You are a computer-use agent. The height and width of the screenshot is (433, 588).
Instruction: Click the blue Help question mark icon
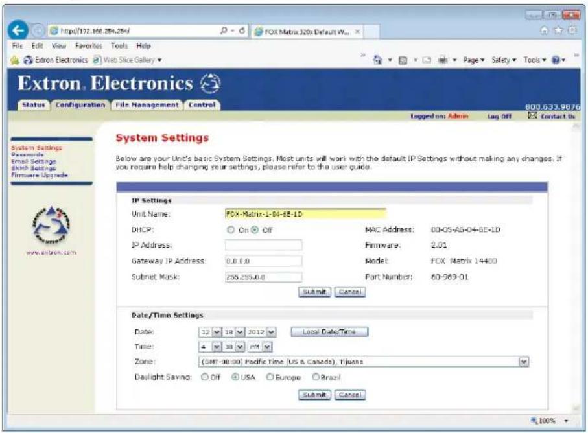coord(556,60)
